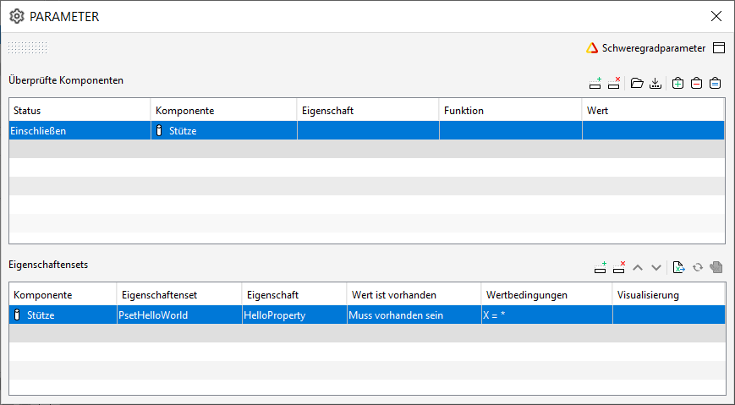
Task: Click the Wert column header
Action: click(x=654, y=111)
